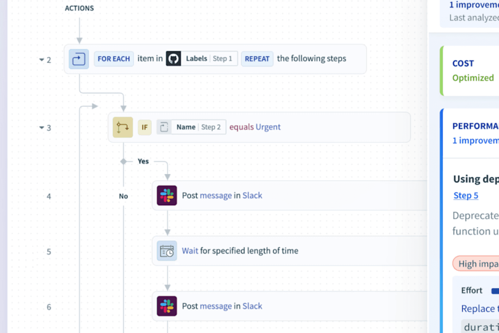Click the 'Slack' link in step 4

(x=252, y=195)
